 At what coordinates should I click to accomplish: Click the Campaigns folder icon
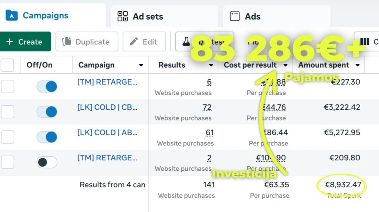coord(12,15)
